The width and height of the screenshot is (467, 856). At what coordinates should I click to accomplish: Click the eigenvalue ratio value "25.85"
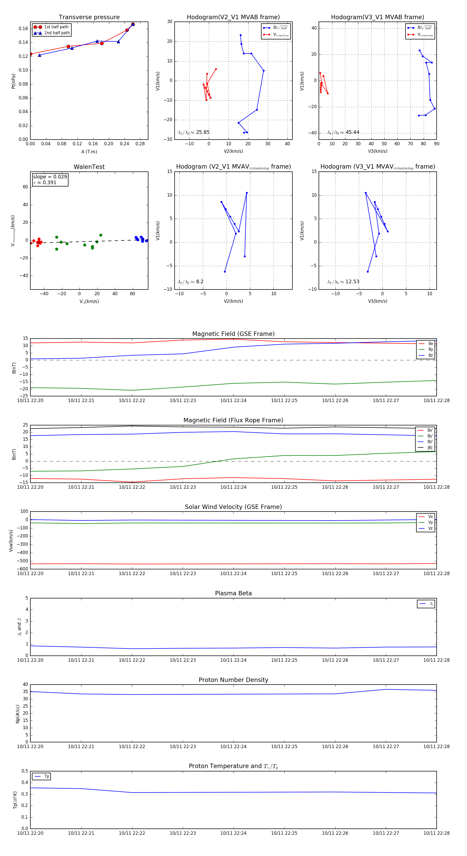pyautogui.click(x=203, y=132)
